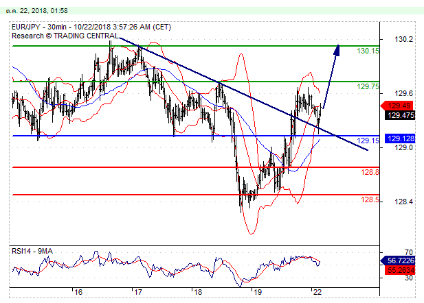The image size is (424, 303).
Task: Click the EUR/JPY 30min chart title
Action: tap(91, 27)
